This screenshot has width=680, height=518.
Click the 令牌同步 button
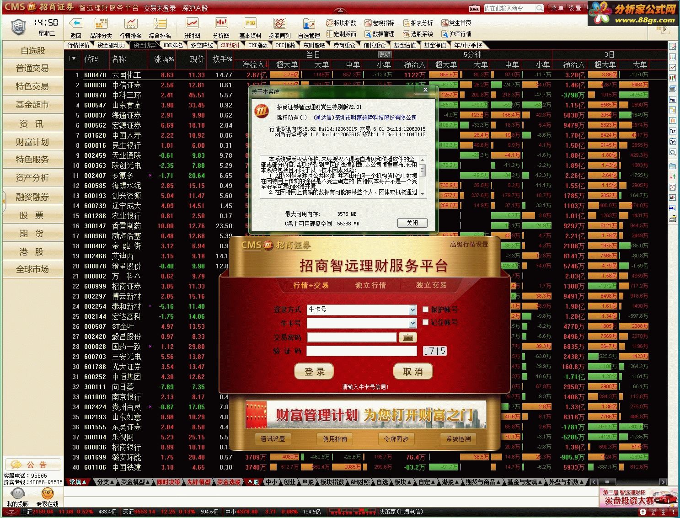(396, 439)
